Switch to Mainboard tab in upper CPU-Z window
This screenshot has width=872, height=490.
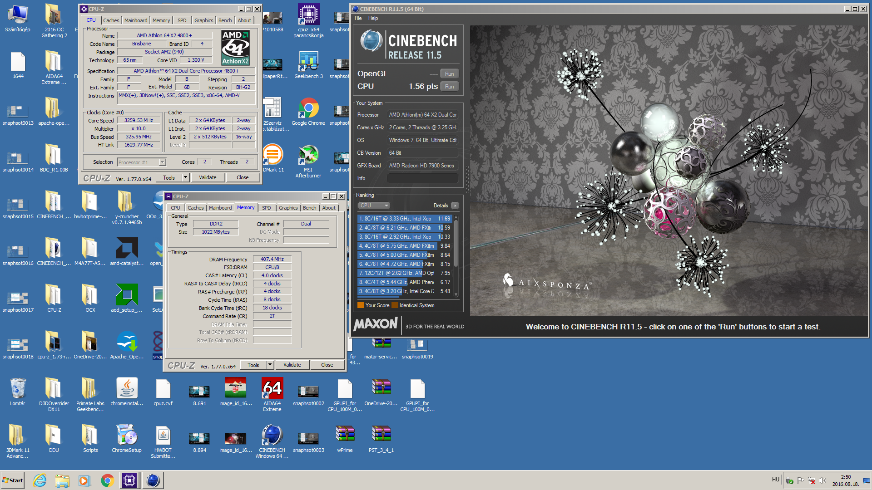pyautogui.click(x=136, y=20)
